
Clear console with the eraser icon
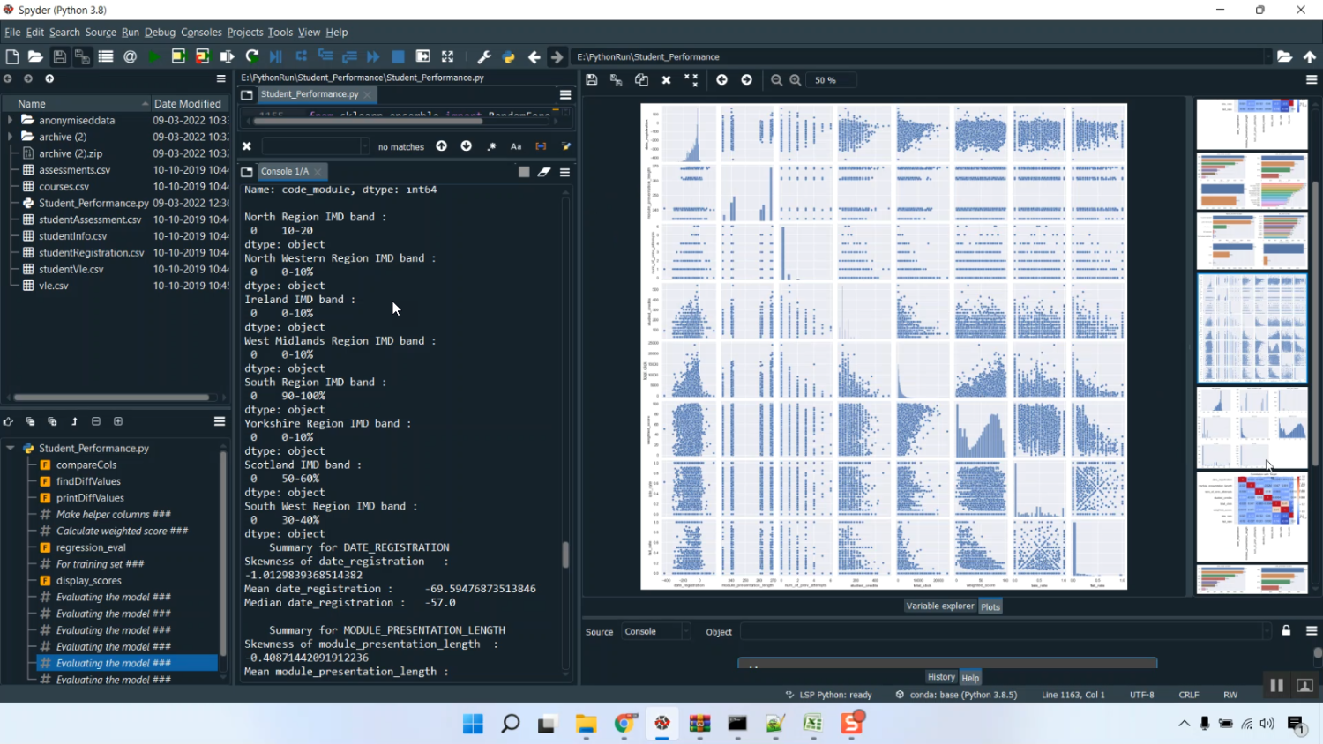point(544,172)
